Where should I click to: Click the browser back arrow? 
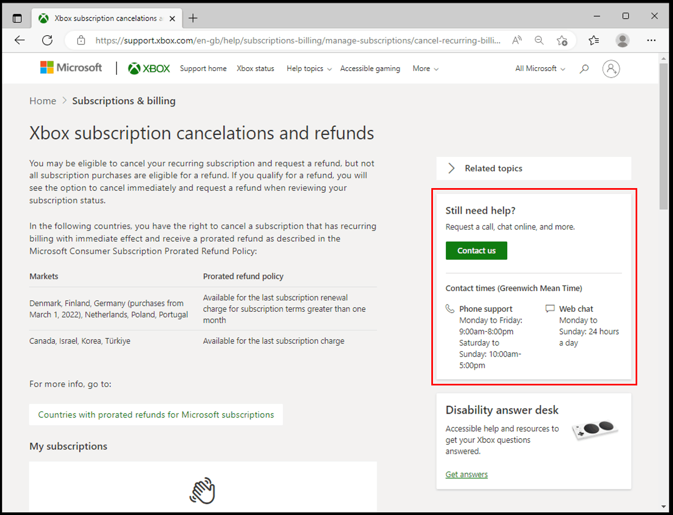point(20,40)
